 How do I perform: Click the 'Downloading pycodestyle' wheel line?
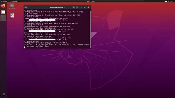pos(49,30)
